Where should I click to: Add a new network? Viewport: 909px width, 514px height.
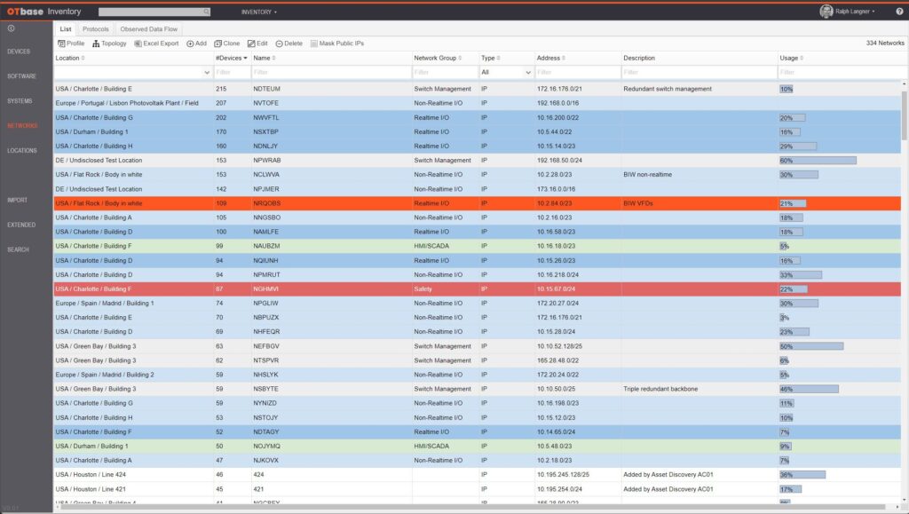[x=196, y=43]
